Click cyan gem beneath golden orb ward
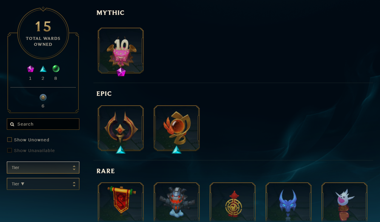 click(x=176, y=150)
